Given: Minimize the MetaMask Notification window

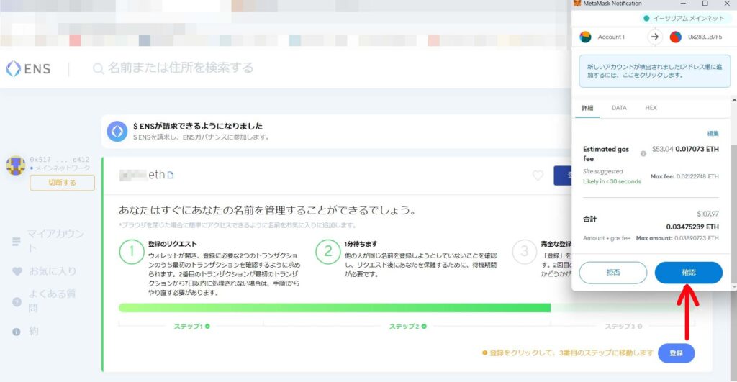Looking at the screenshot, I should tap(683, 4).
